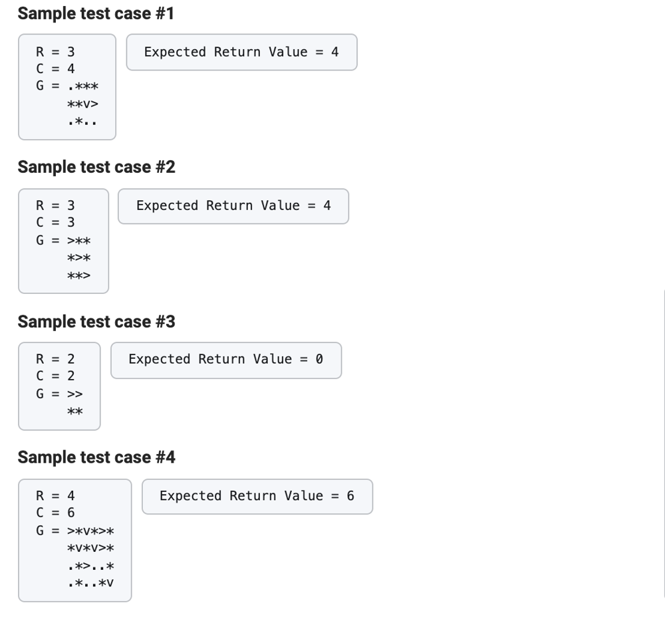Select test case #1 input box with R = 3, C = 4
The width and height of the screenshot is (665, 619).
[67, 87]
